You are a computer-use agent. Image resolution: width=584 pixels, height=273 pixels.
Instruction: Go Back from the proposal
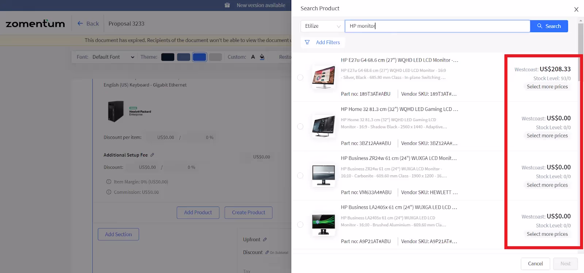(88, 23)
